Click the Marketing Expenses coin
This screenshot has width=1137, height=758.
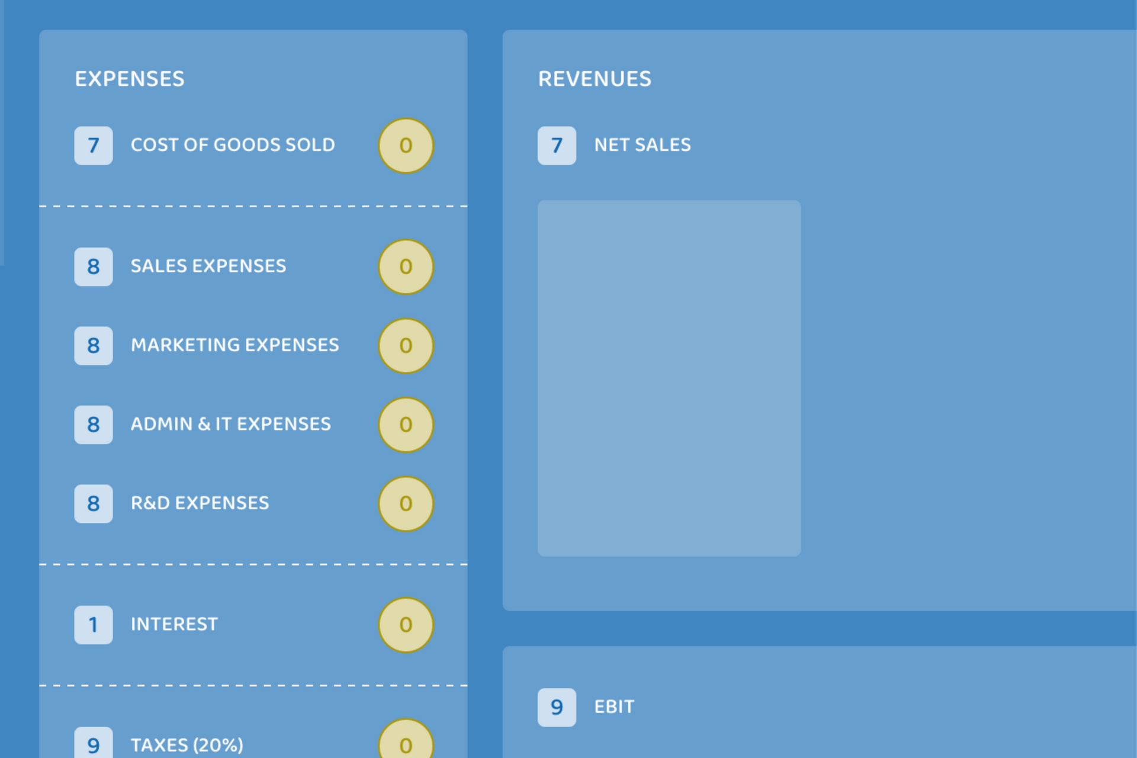click(406, 346)
